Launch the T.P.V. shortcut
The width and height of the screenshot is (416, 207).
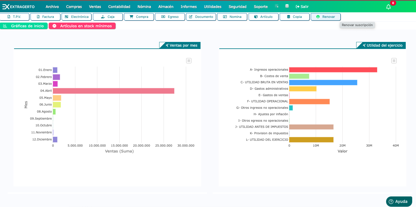click(15, 17)
